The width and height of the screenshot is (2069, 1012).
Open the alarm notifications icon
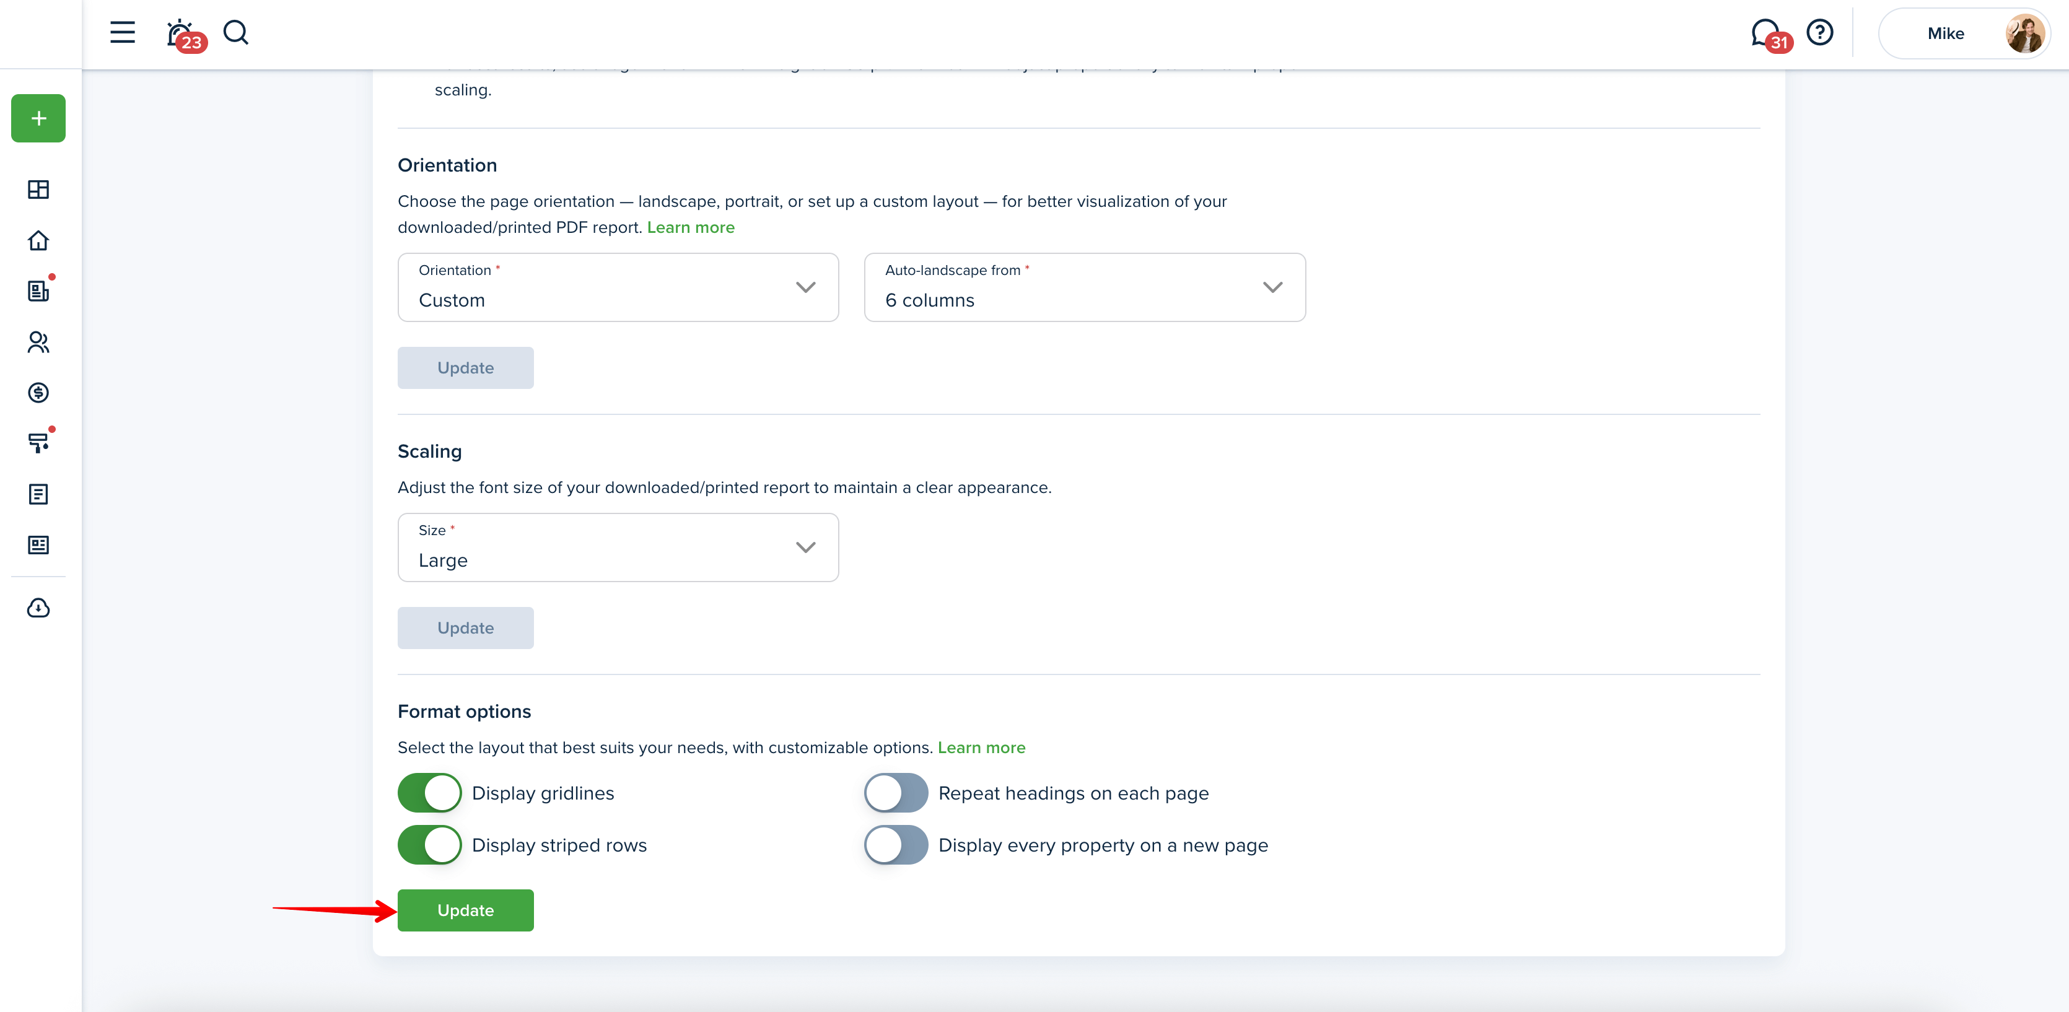[x=180, y=33]
